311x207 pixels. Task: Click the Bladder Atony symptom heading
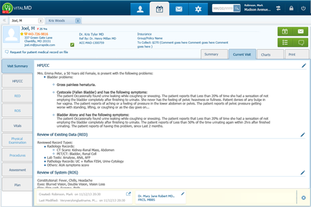tap(93, 115)
